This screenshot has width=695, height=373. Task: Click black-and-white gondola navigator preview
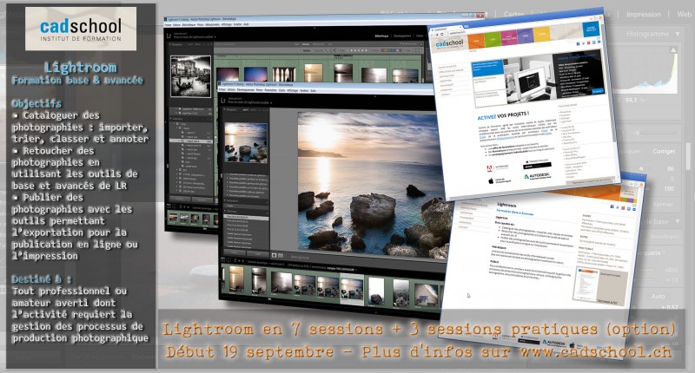[x=190, y=76]
